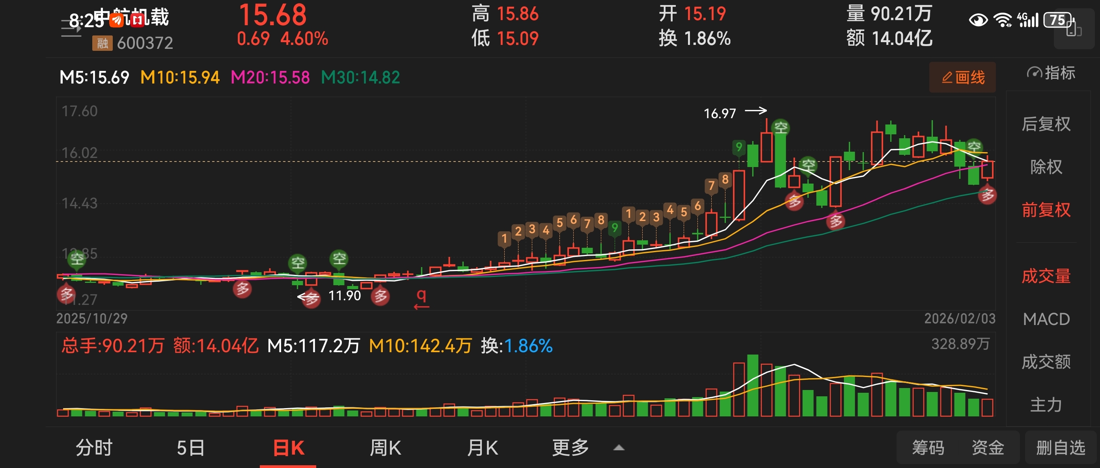The height and width of the screenshot is (468, 1100).
Task: Click the 画线 draw line button
Action: [x=962, y=77]
